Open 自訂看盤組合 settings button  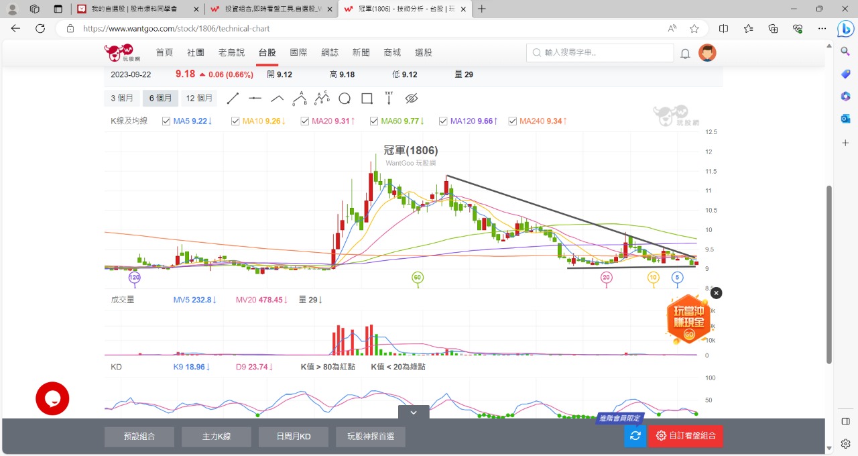point(686,436)
